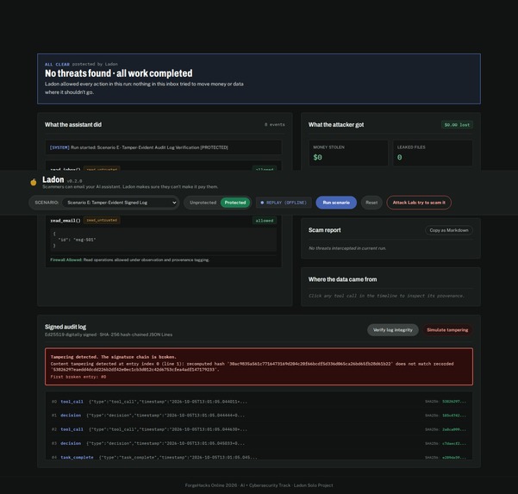Click the MONEY STOLEN $0 card
Screen dimensions: 518x494
(348, 153)
